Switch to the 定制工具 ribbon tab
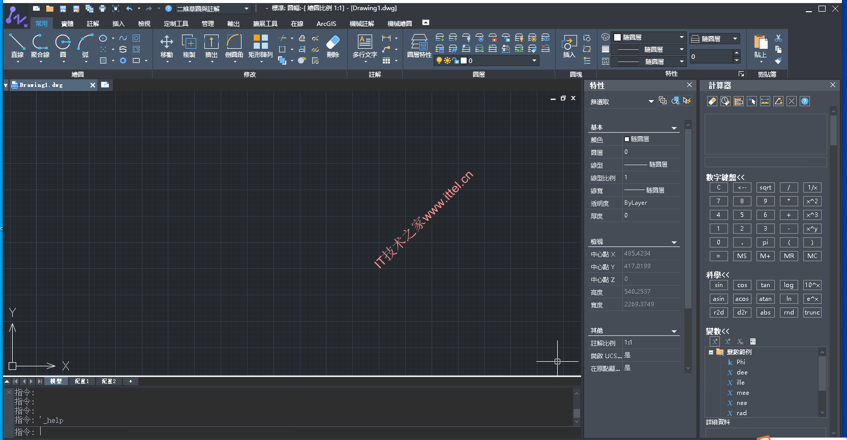Screen dimensions: 847x440 [176, 23]
